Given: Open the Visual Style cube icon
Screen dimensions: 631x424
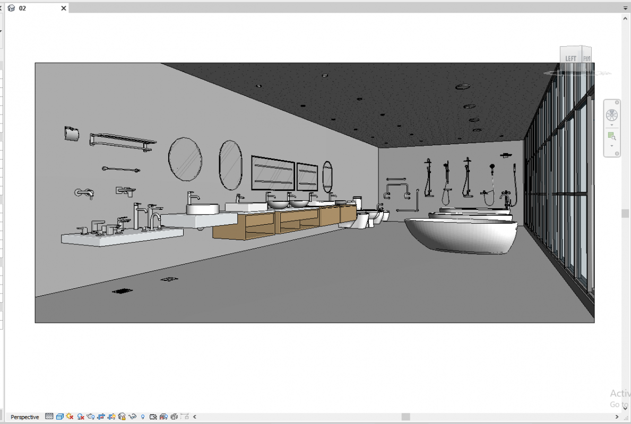Looking at the screenshot, I should click(x=60, y=417).
